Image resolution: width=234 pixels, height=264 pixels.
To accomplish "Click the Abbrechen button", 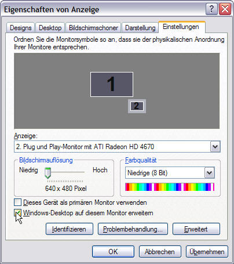I will 160,252.
